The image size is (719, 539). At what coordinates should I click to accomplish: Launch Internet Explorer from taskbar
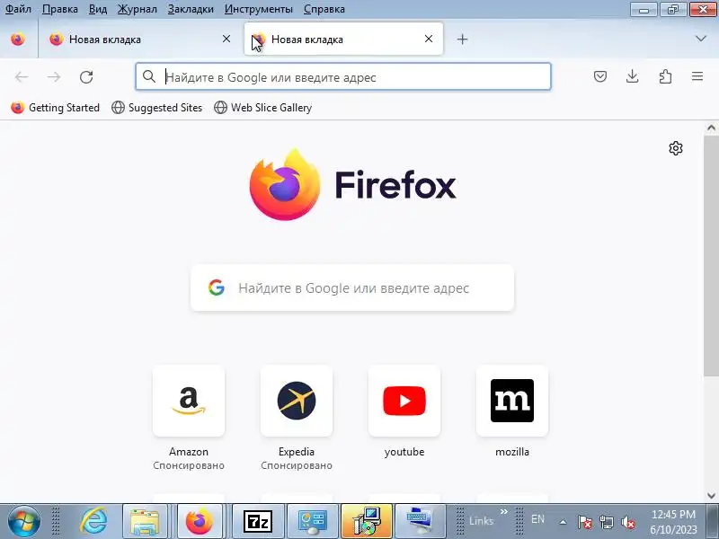tap(94, 521)
